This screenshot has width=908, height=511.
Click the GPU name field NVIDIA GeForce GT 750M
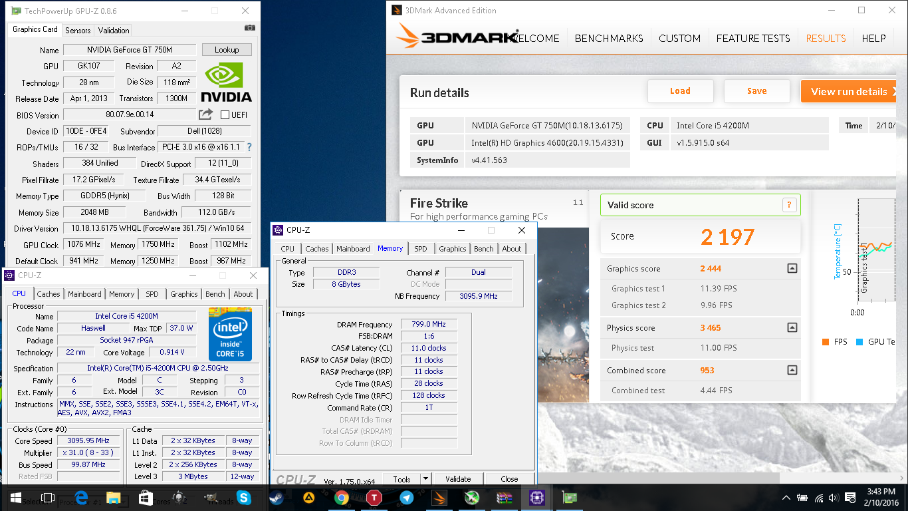(x=130, y=50)
